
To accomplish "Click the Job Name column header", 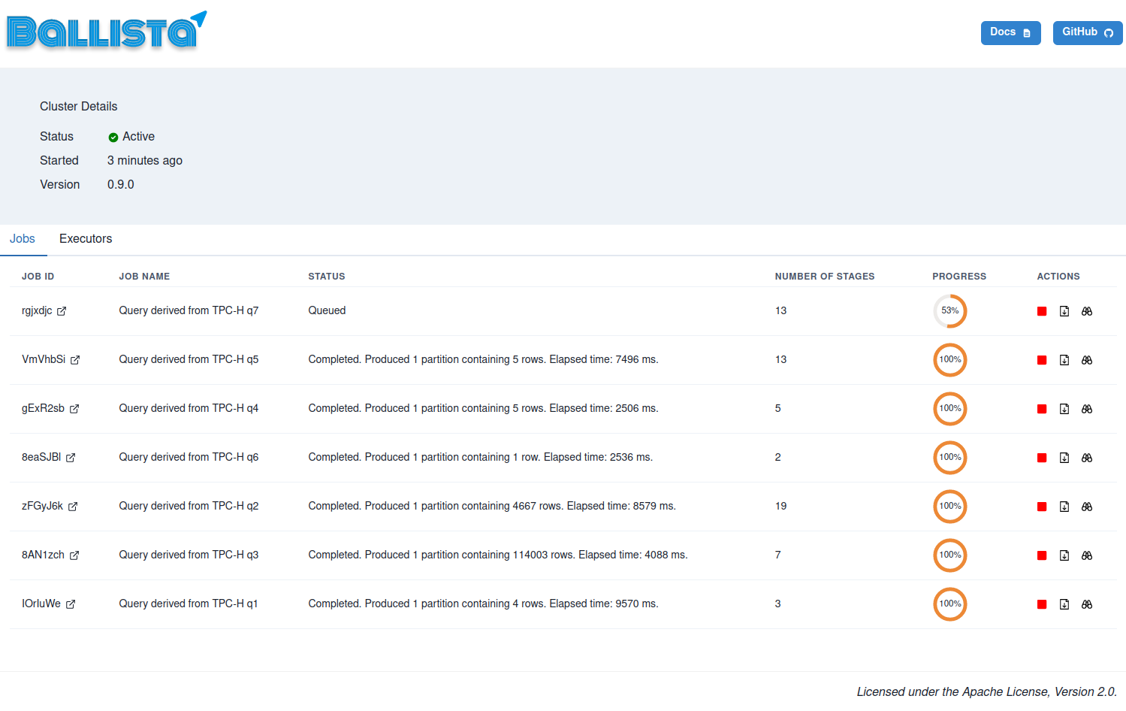I will (x=144, y=277).
